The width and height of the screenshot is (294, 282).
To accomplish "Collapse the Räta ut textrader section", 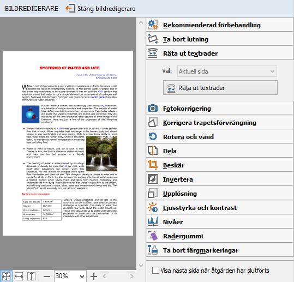I will coord(219,53).
